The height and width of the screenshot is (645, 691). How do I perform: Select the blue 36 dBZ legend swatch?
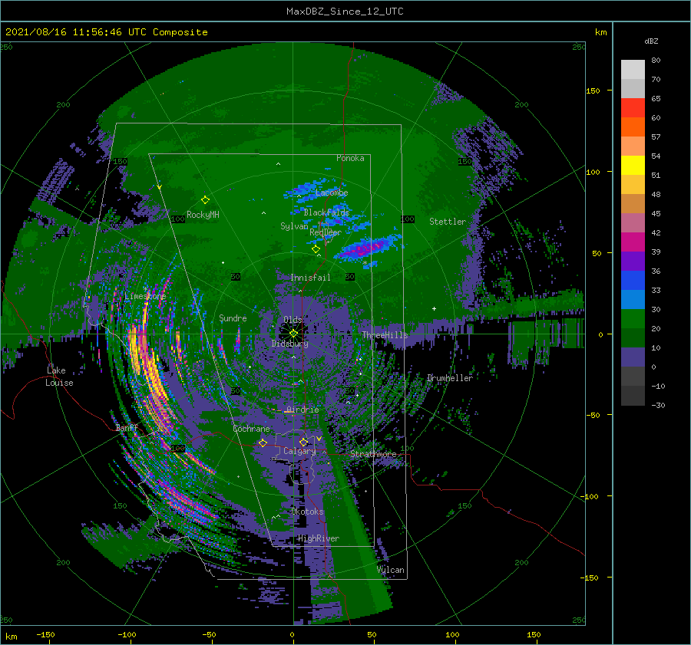(x=633, y=280)
